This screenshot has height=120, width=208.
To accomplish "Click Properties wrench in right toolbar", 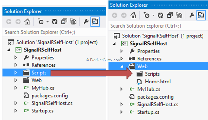I will (192, 15).
